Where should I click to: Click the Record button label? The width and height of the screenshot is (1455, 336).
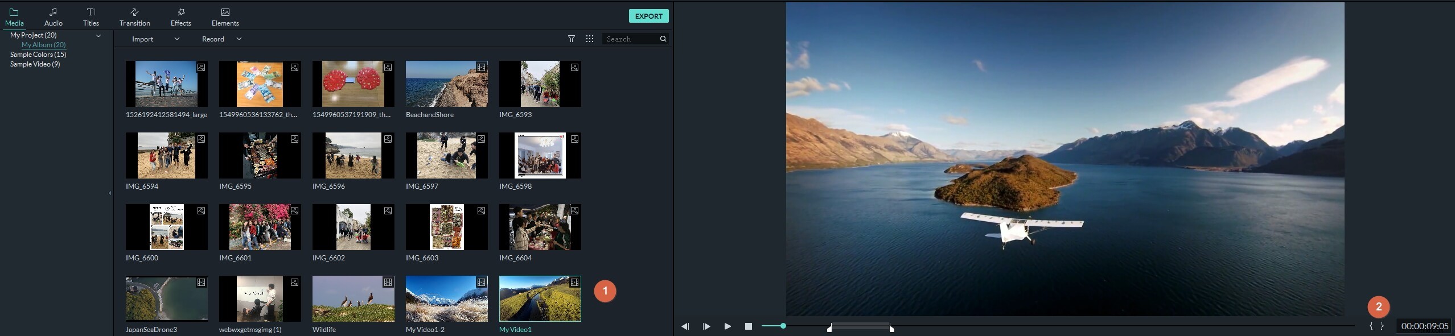213,39
